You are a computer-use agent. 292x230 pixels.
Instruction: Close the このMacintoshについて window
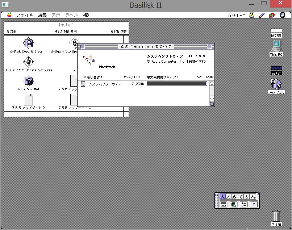(83, 47)
